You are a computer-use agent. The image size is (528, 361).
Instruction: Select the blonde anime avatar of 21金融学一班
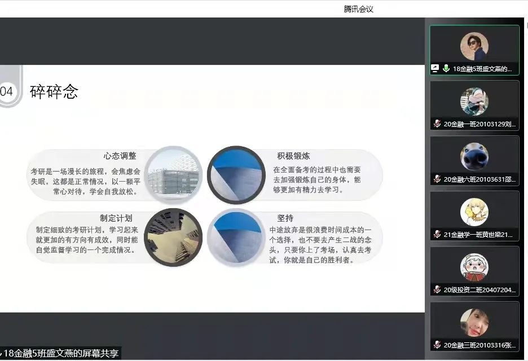pos(474,212)
